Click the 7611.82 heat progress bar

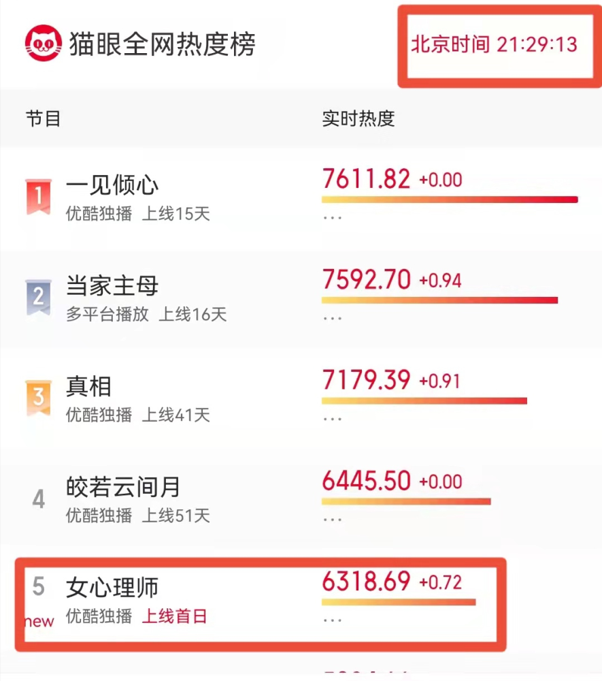tap(450, 200)
